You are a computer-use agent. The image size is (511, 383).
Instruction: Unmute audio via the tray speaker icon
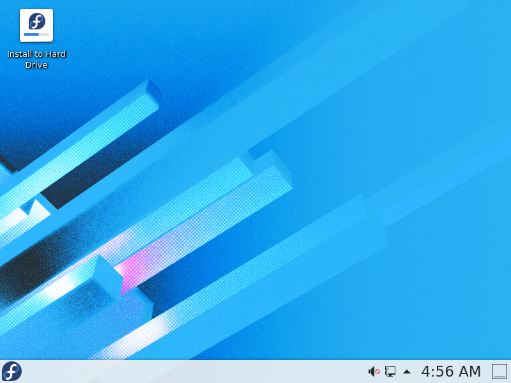(x=373, y=372)
